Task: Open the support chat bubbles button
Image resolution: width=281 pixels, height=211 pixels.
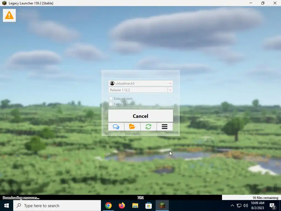Action: (x=116, y=127)
